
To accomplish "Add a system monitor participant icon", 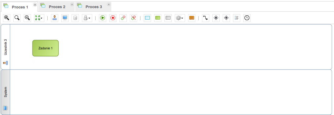I will [x=65, y=18].
